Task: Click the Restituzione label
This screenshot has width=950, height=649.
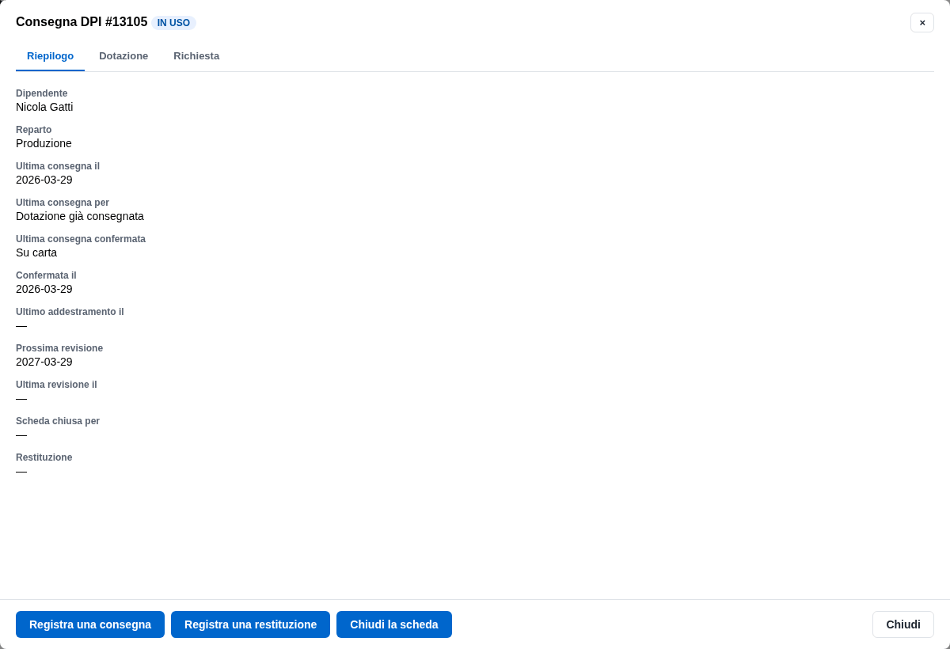Action: point(44,457)
